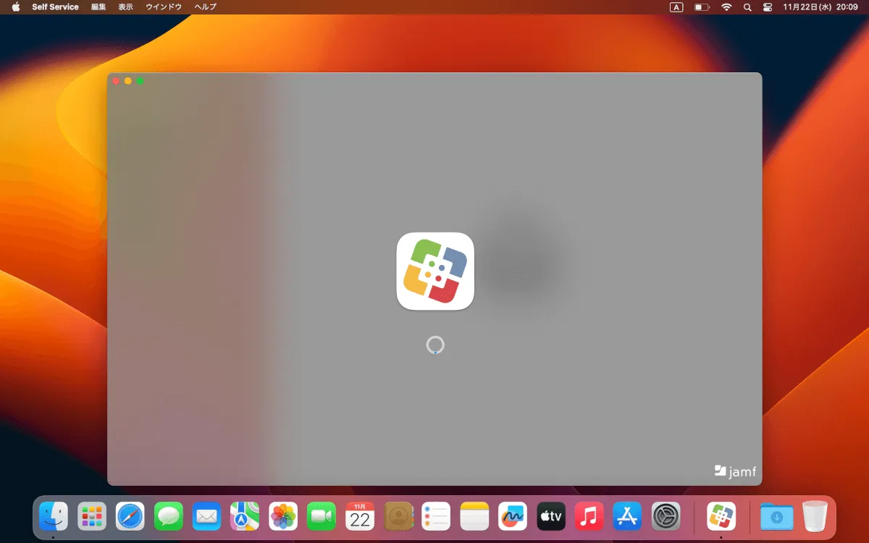
Task: Launch Music from the Dock
Action: (589, 516)
